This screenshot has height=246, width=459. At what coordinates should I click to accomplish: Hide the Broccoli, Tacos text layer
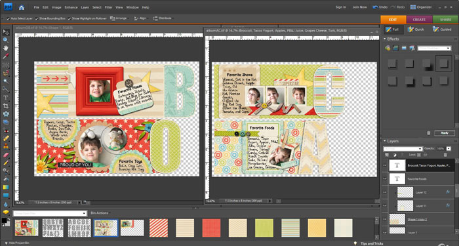click(385, 165)
